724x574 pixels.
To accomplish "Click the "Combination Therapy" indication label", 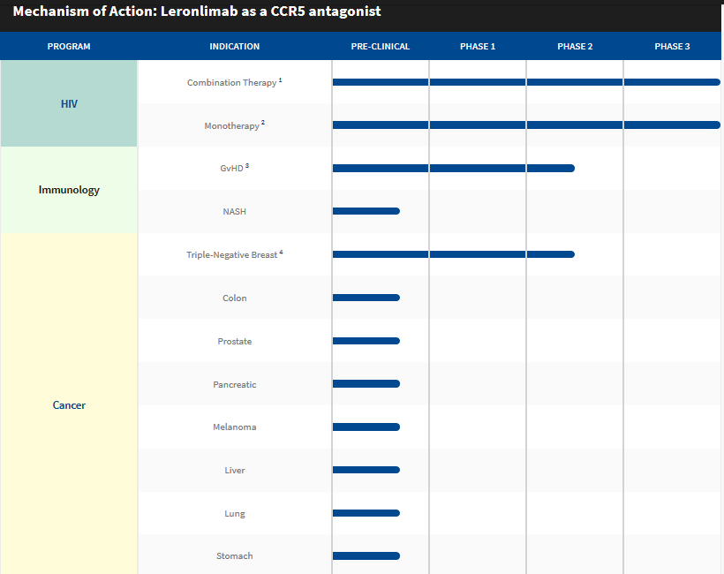I will pyautogui.click(x=232, y=83).
